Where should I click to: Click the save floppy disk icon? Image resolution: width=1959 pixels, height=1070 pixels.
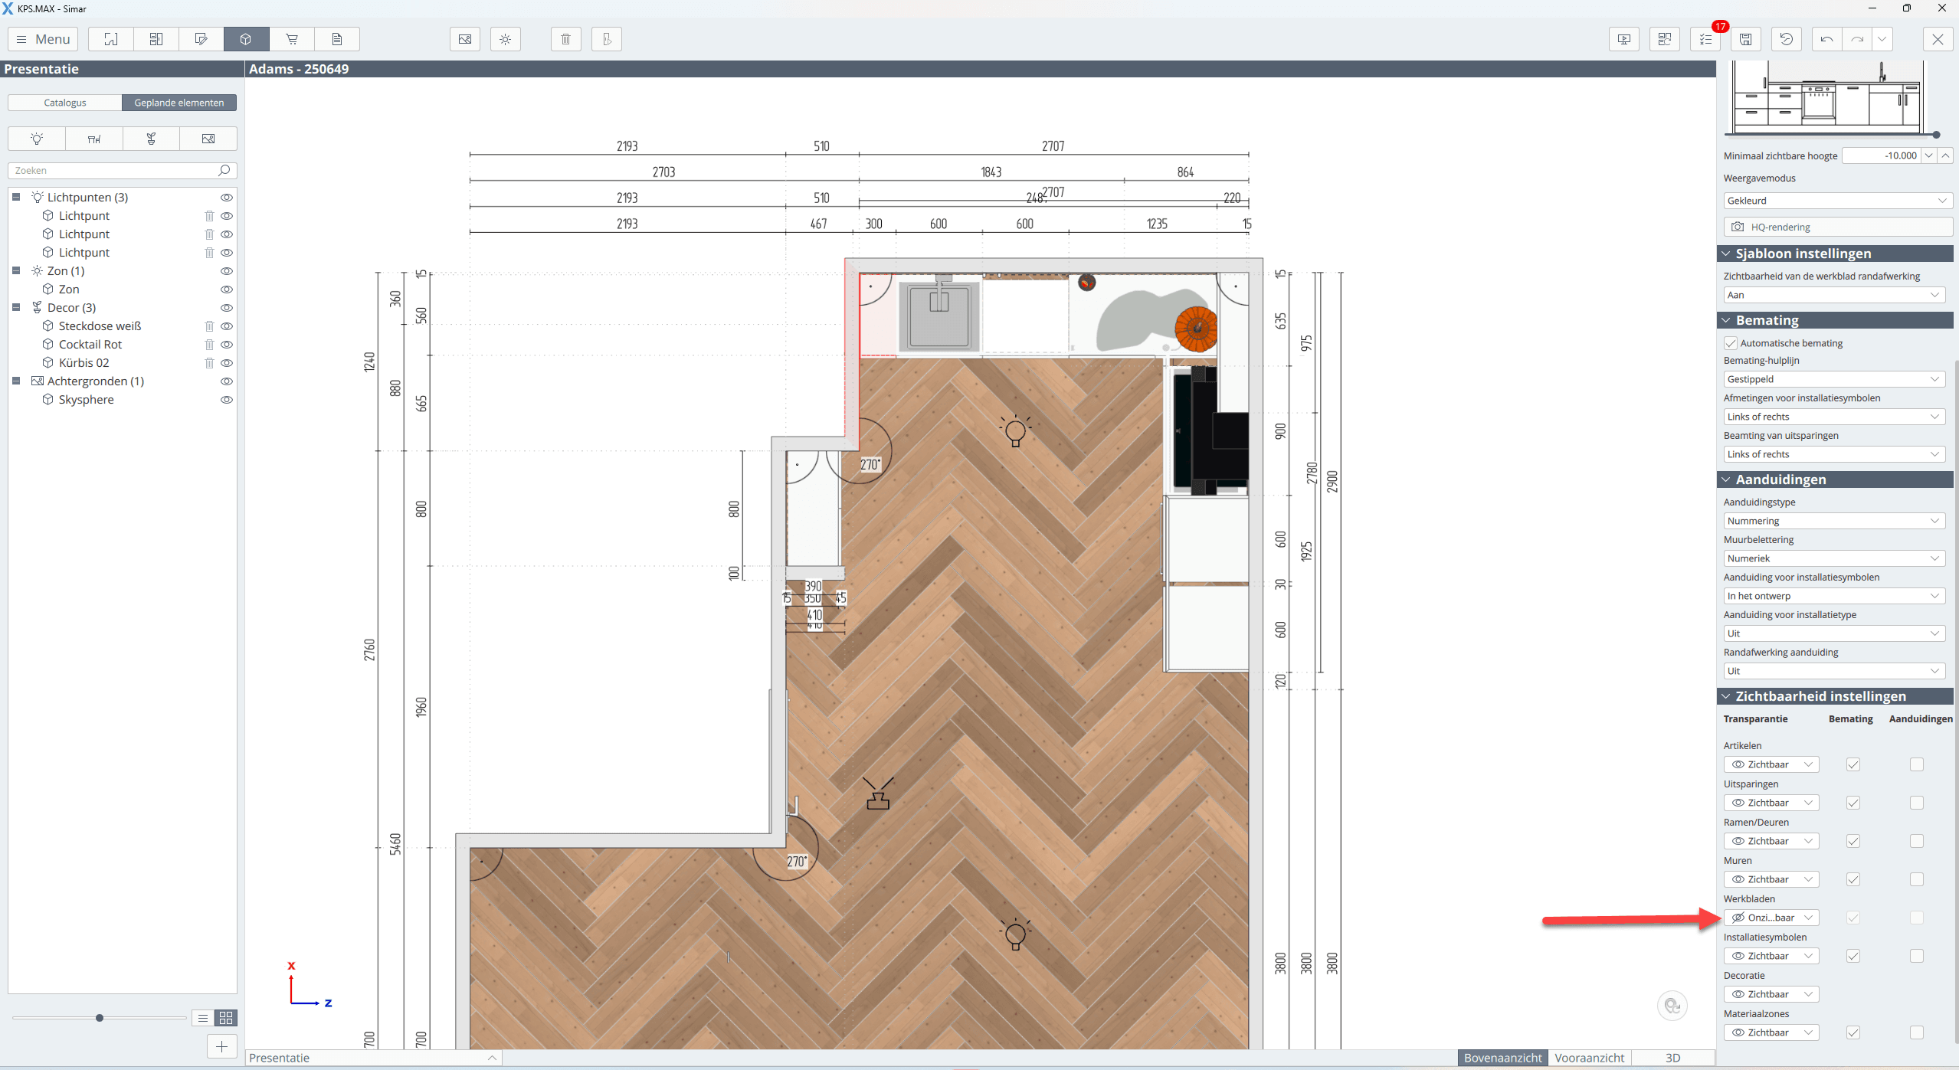(x=1745, y=39)
